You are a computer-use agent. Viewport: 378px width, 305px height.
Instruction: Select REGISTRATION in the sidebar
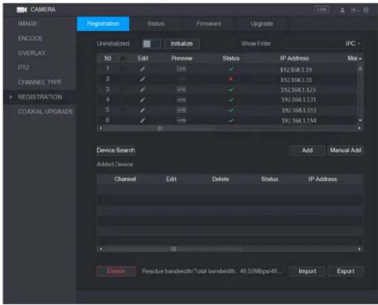[40, 97]
